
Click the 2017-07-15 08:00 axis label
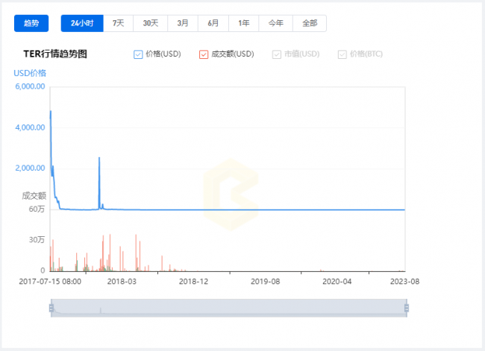coord(50,282)
